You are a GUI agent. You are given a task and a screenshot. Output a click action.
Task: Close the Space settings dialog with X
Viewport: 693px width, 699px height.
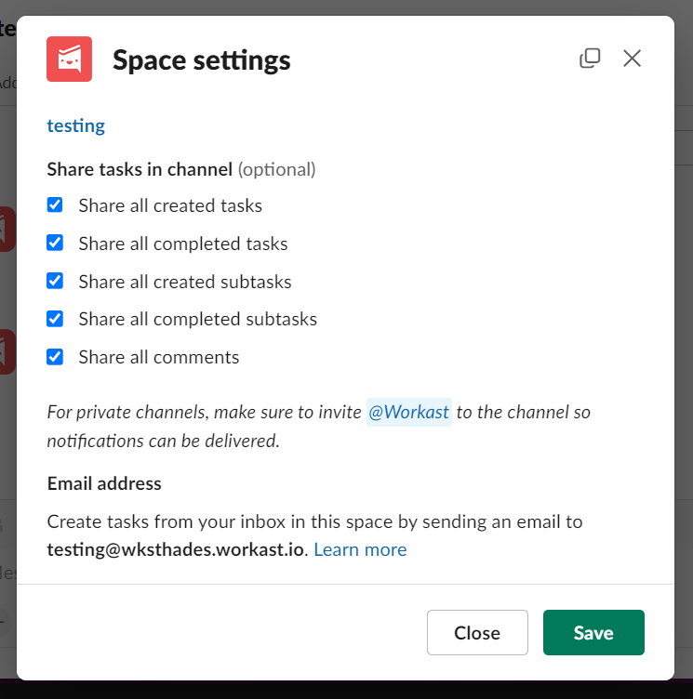point(632,59)
